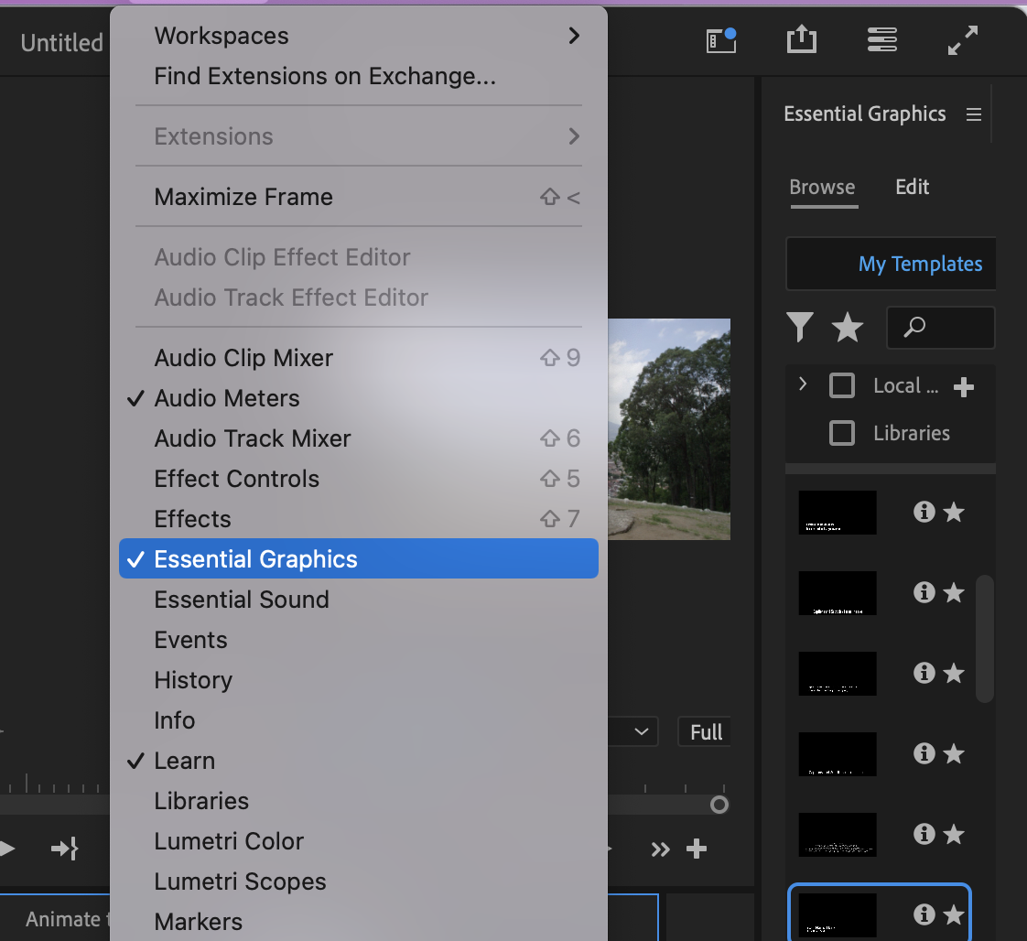Click the favorites star filter icon

[847, 327]
